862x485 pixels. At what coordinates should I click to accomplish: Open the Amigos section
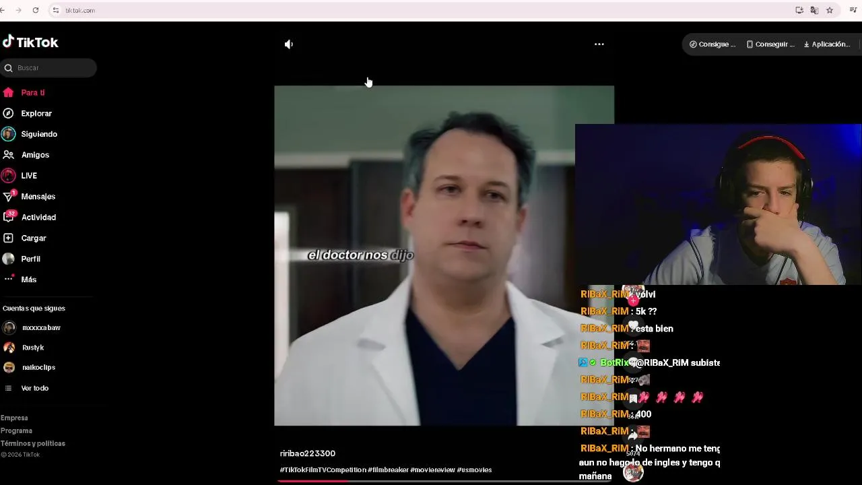tap(35, 155)
